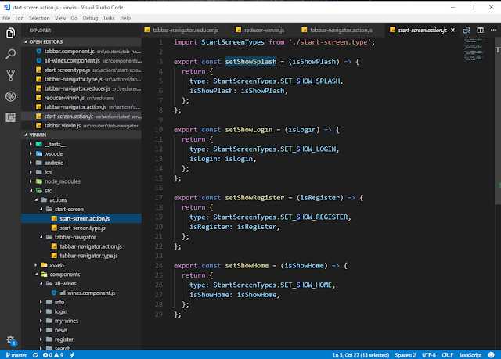Click the lightning bolt icon in the status bar
Image resolution: width=501 pixels, height=359 pixels.
(x=72, y=355)
